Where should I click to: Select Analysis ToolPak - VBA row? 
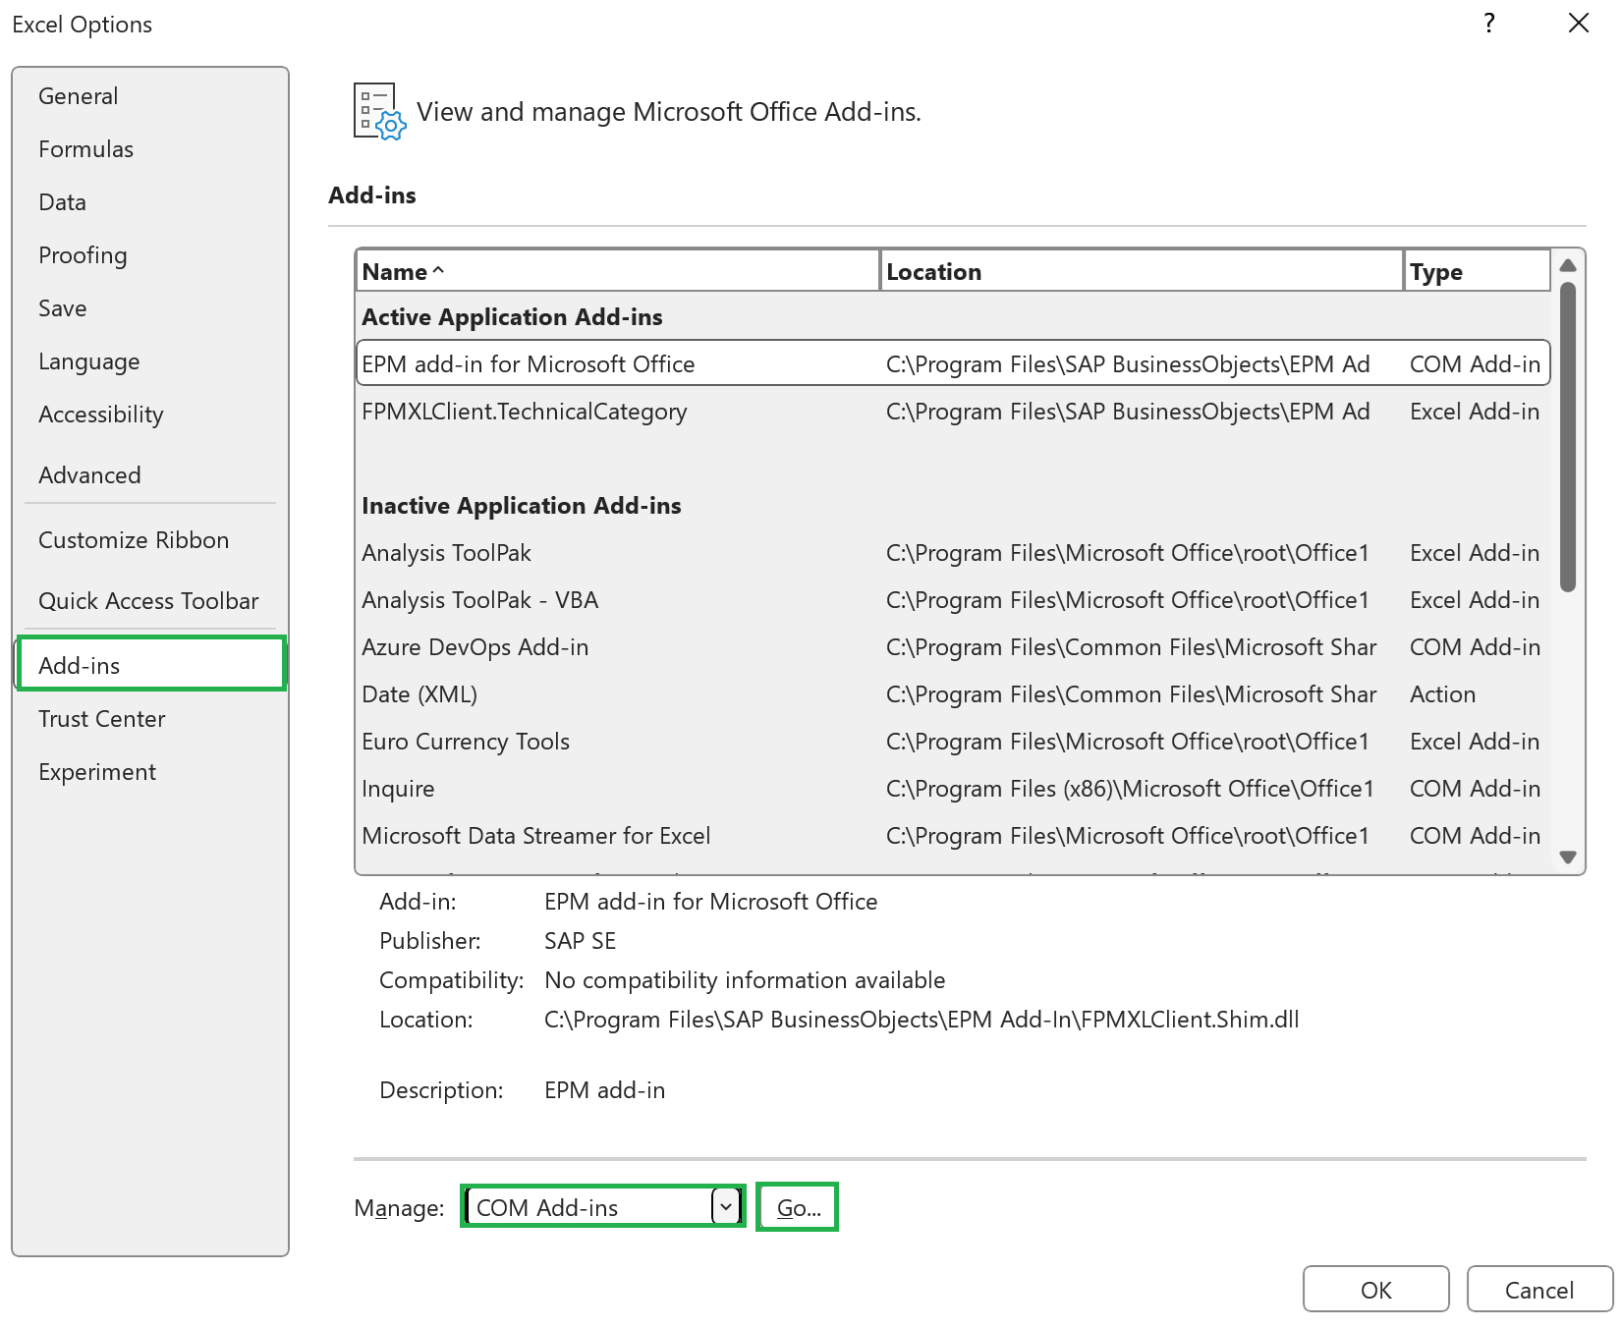click(953, 600)
